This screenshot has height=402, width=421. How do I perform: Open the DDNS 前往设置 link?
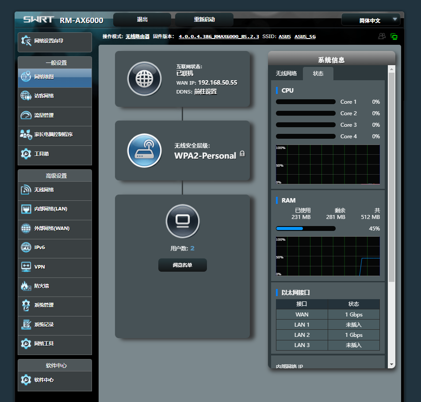coord(205,92)
